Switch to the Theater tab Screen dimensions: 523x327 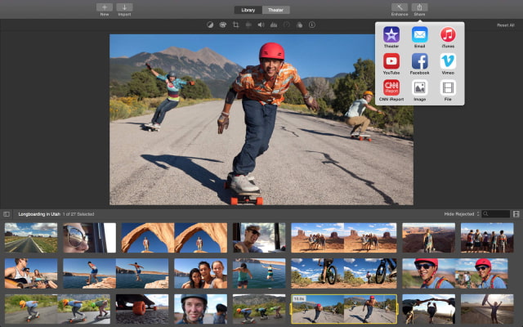[275, 10]
